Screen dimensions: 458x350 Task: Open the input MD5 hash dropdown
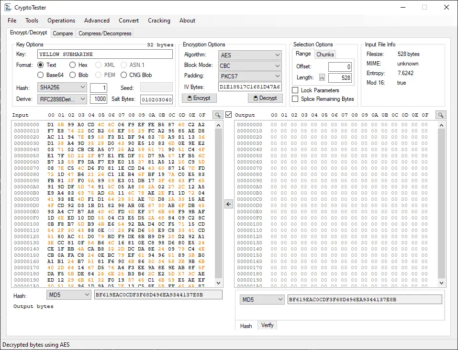(68, 295)
